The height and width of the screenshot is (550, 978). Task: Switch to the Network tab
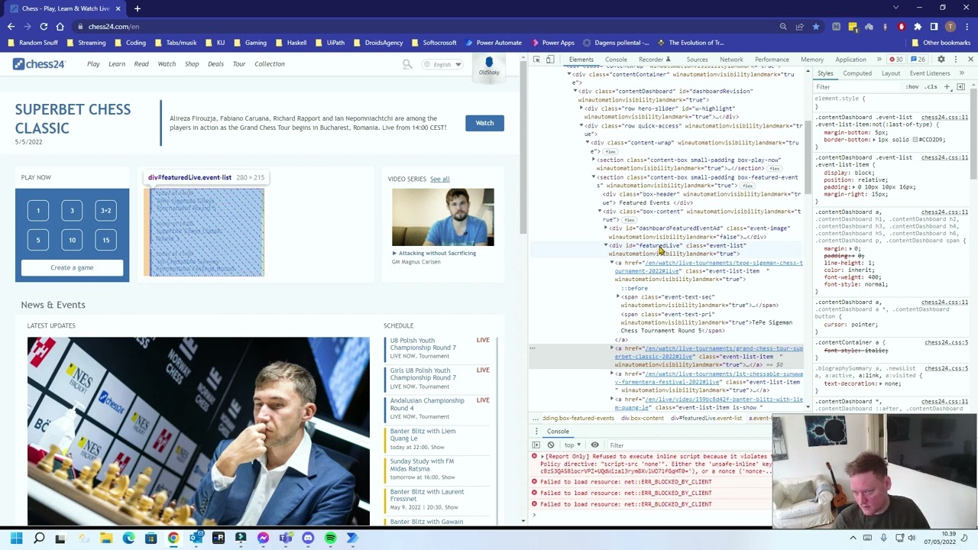point(731,60)
